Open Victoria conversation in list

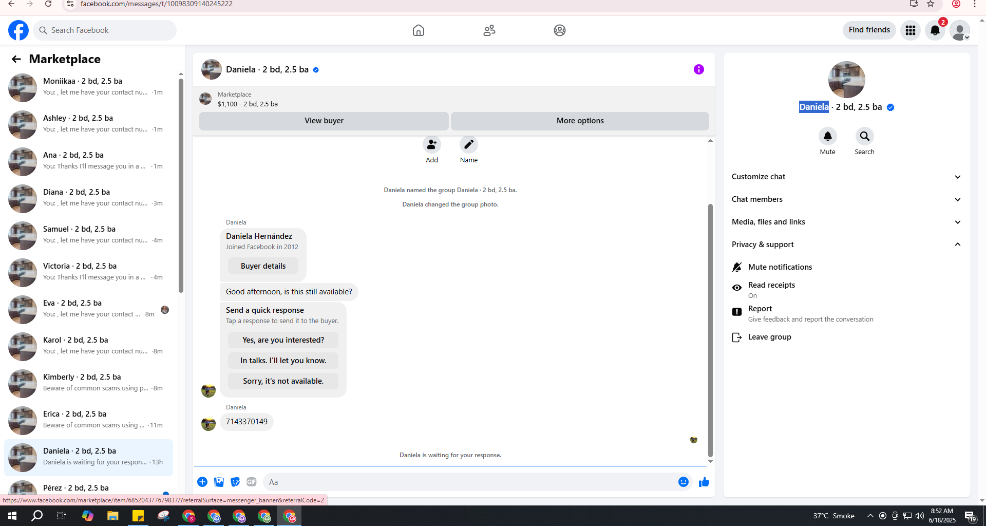coord(89,272)
